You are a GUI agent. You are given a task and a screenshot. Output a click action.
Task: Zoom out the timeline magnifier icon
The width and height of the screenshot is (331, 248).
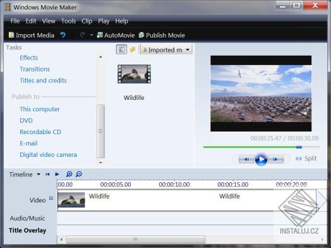[x=79, y=174]
